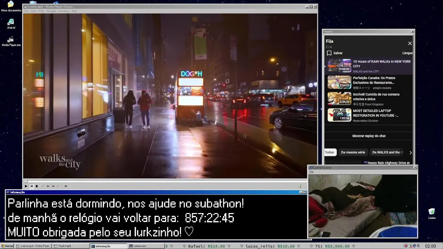The height and width of the screenshot is (249, 443).
Task: Click the Playlist window title bar
Action: click(x=369, y=31)
